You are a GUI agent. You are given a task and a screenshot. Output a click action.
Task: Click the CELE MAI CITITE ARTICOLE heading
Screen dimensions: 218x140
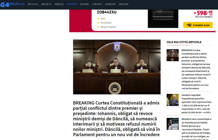(x=184, y=42)
